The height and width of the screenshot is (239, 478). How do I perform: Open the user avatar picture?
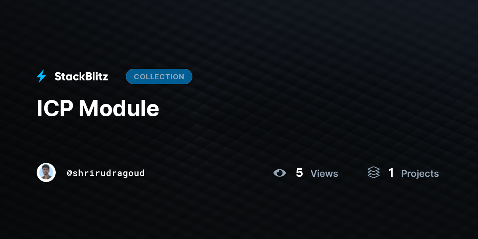46,172
